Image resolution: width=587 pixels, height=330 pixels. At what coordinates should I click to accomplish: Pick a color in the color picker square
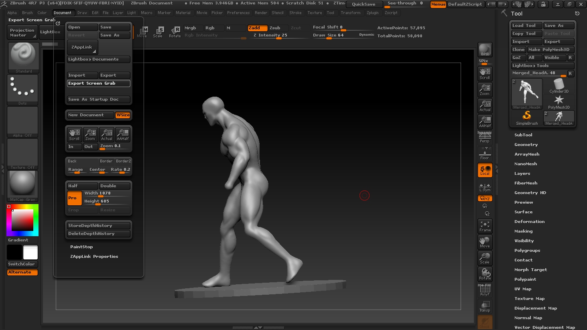point(22,220)
